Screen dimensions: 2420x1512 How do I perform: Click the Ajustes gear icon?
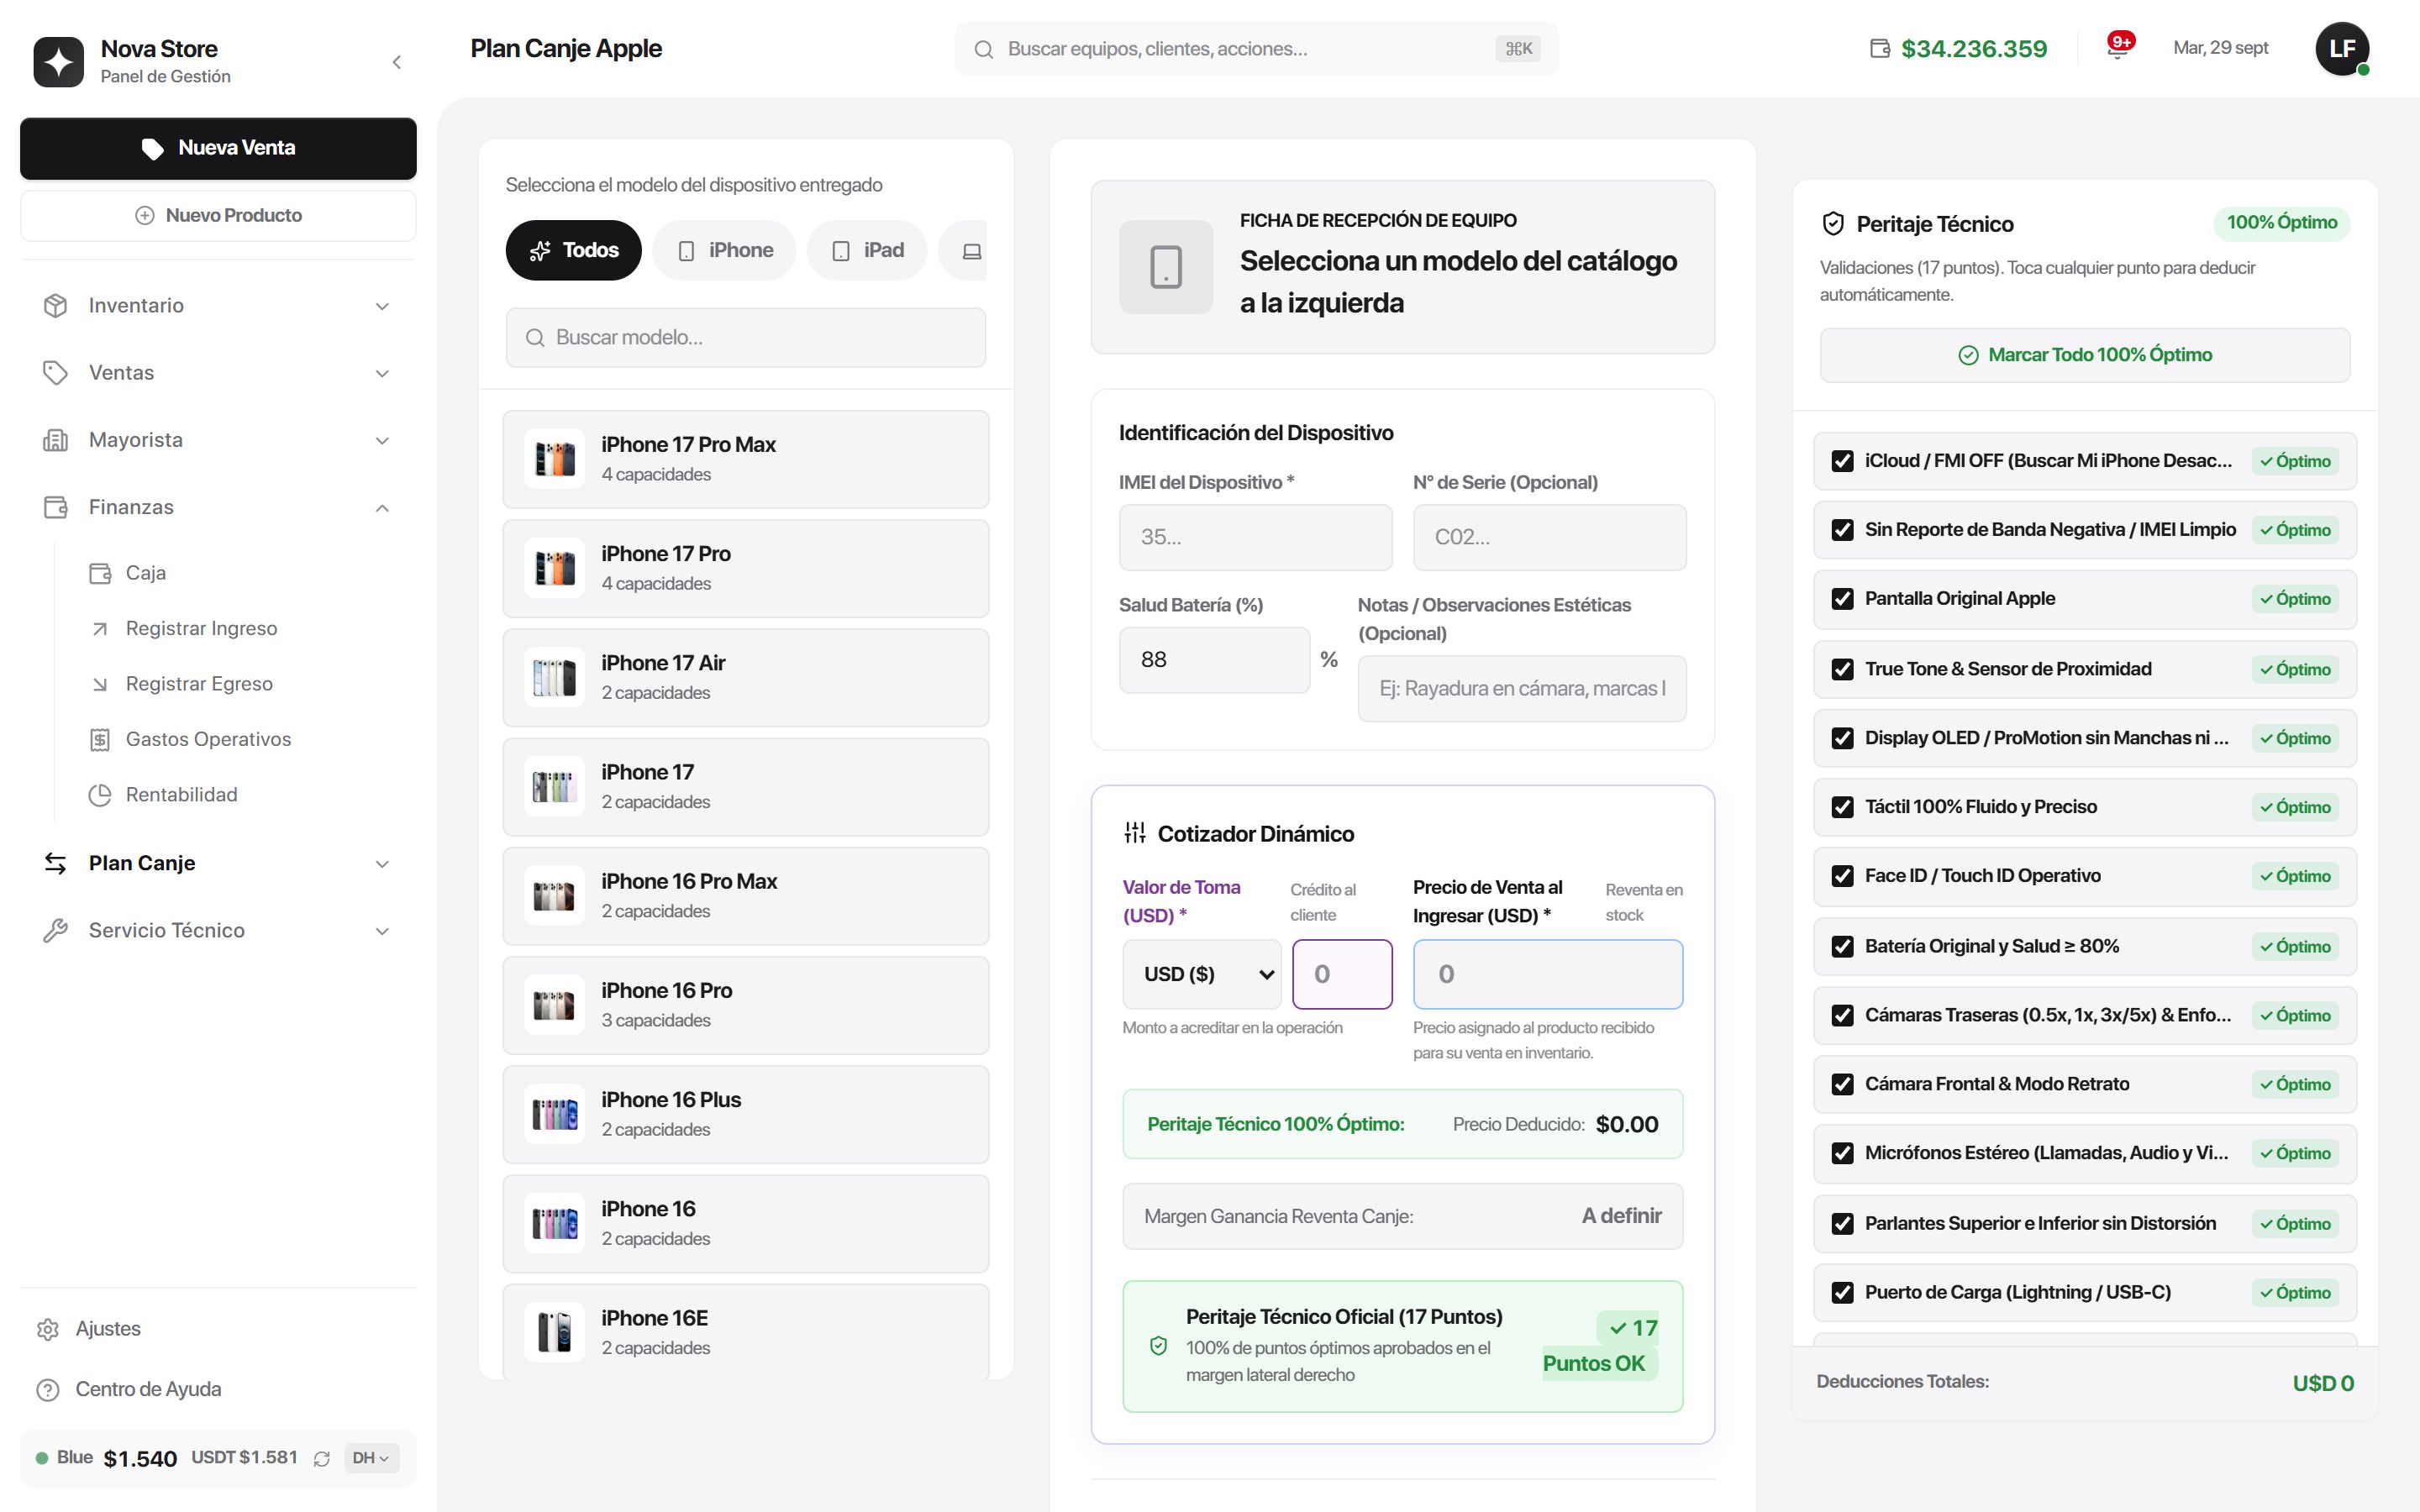tap(48, 1329)
